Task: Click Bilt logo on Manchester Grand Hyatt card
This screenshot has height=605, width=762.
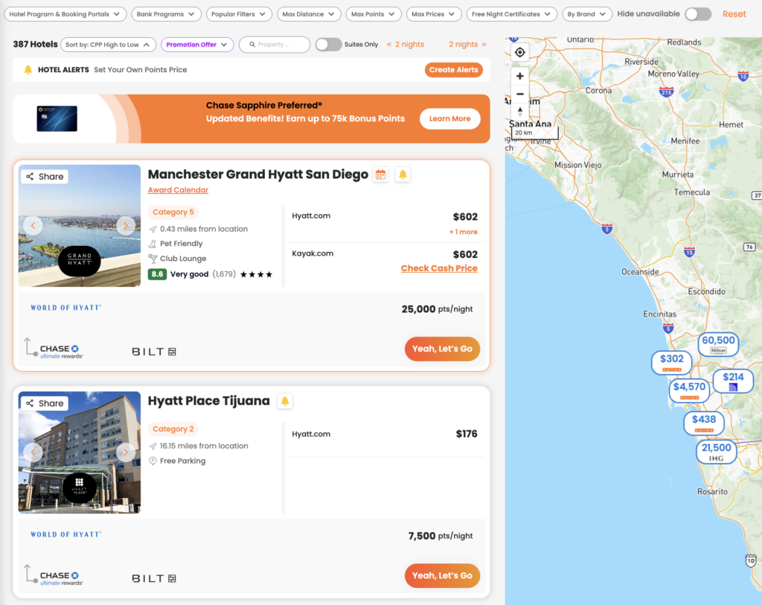Action: tap(154, 352)
